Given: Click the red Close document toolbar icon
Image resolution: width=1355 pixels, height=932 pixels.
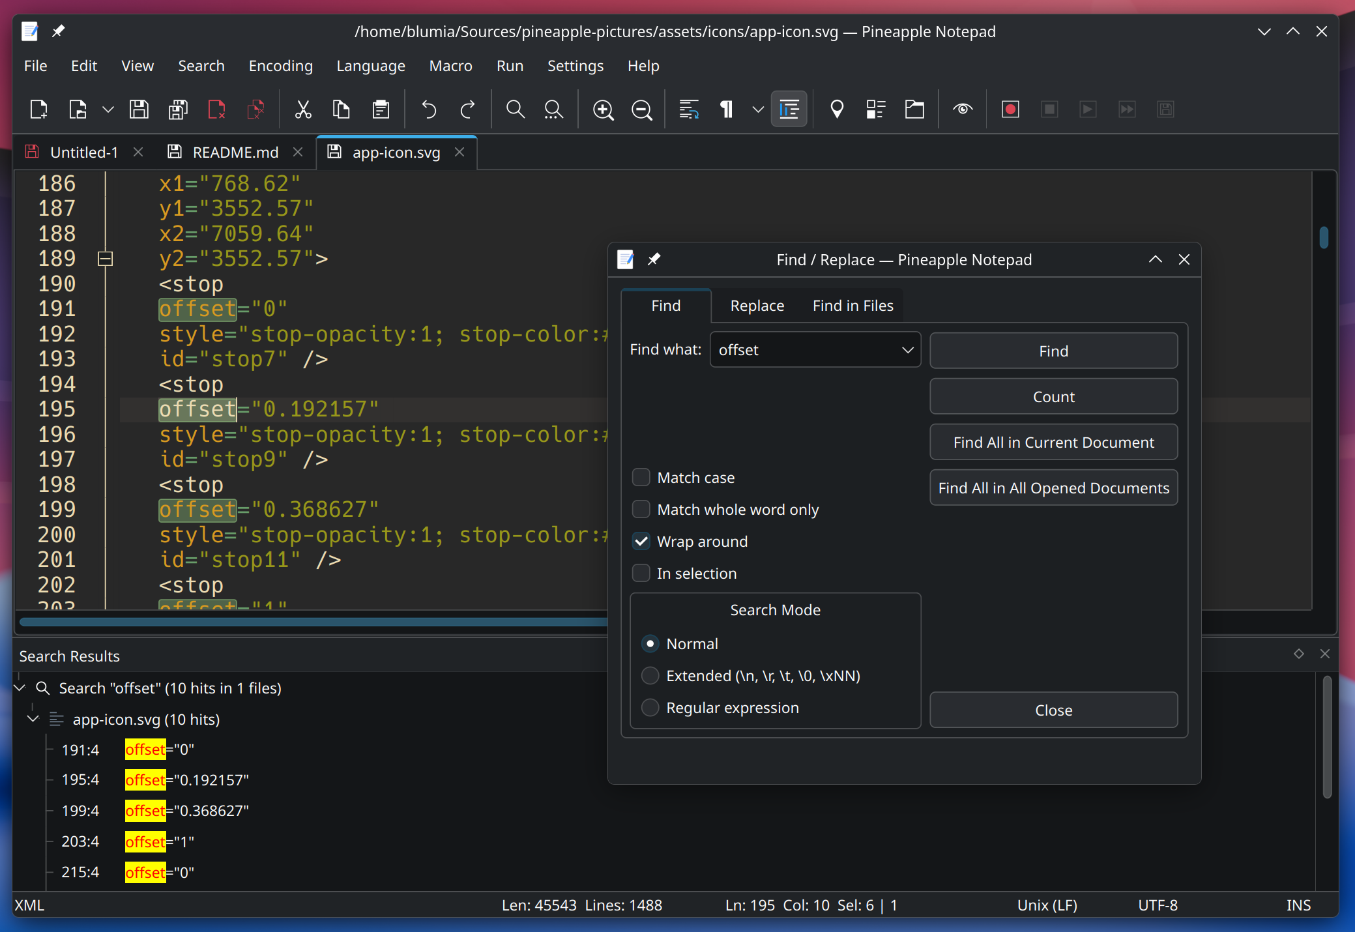Looking at the screenshot, I should tap(216, 109).
